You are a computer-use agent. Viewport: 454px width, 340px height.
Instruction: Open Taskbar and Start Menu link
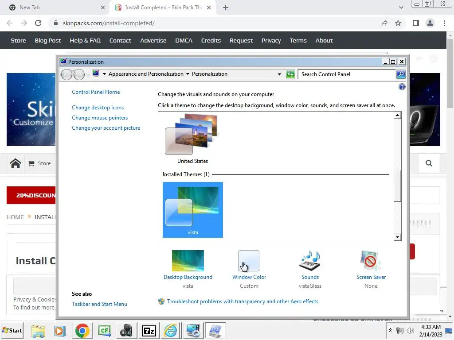(x=100, y=304)
